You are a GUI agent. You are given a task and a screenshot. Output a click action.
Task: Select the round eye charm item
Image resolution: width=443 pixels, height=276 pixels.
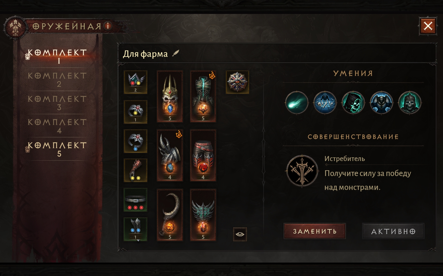coord(237,82)
